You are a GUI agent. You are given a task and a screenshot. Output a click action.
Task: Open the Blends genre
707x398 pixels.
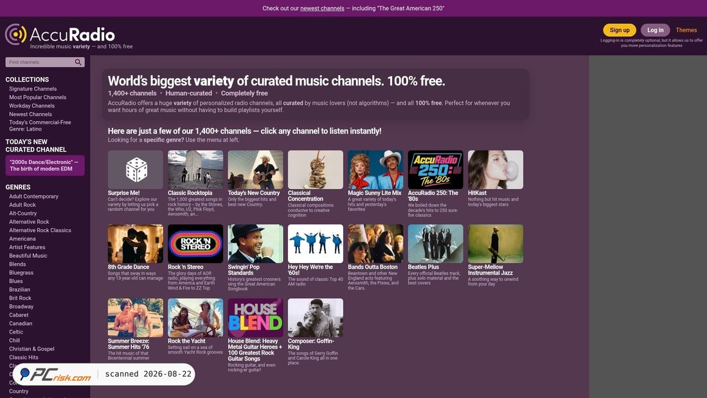[x=17, y=264]
